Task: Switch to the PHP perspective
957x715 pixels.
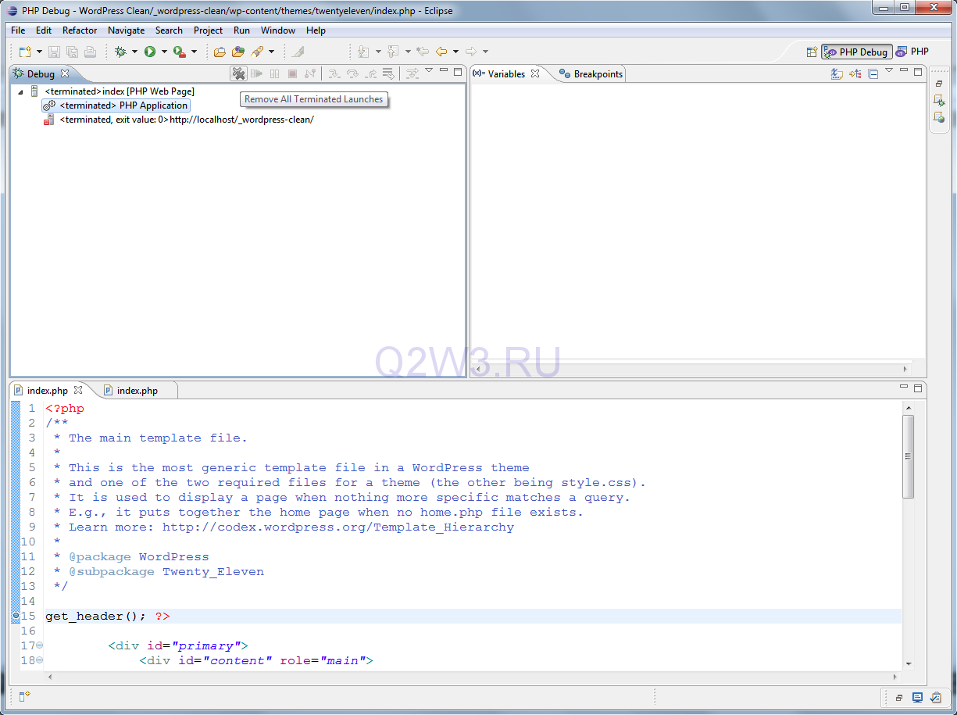Action: point(912,52)
